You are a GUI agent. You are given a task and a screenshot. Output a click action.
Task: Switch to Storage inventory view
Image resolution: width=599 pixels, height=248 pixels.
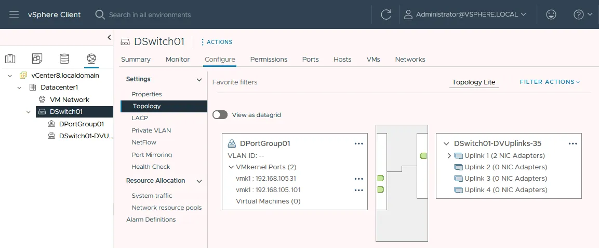point(64,59)
